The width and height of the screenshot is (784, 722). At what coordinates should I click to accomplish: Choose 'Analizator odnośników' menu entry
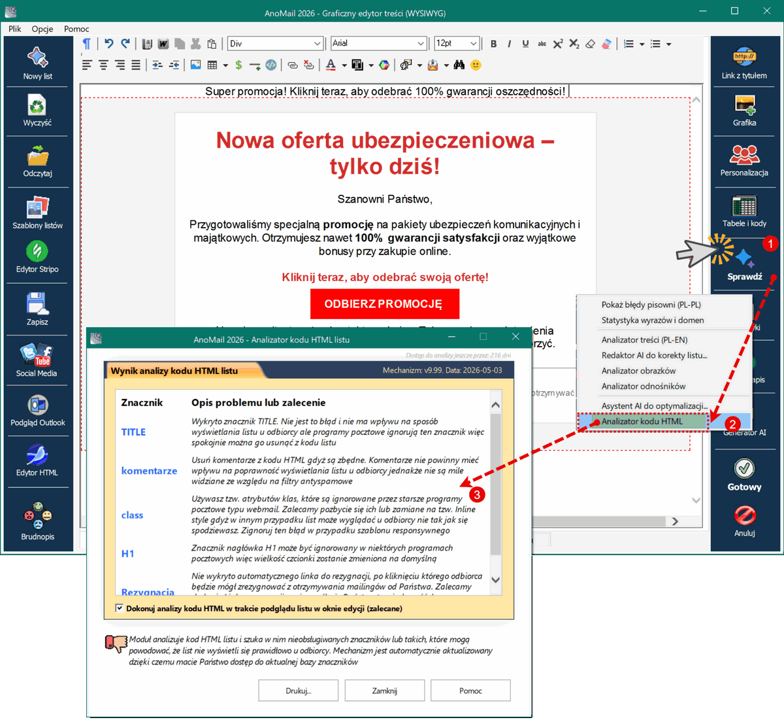coord(643,387)
